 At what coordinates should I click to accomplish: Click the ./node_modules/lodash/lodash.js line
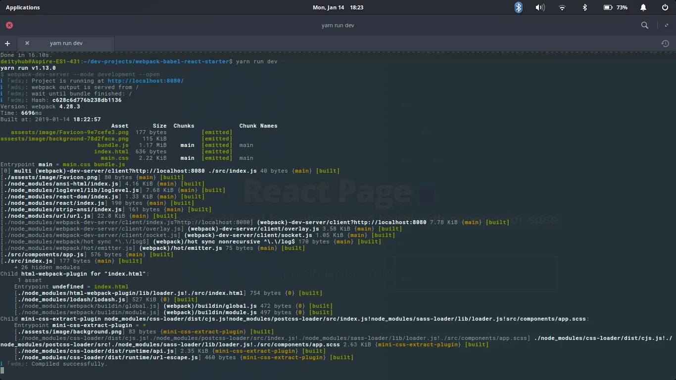(106, 299)
